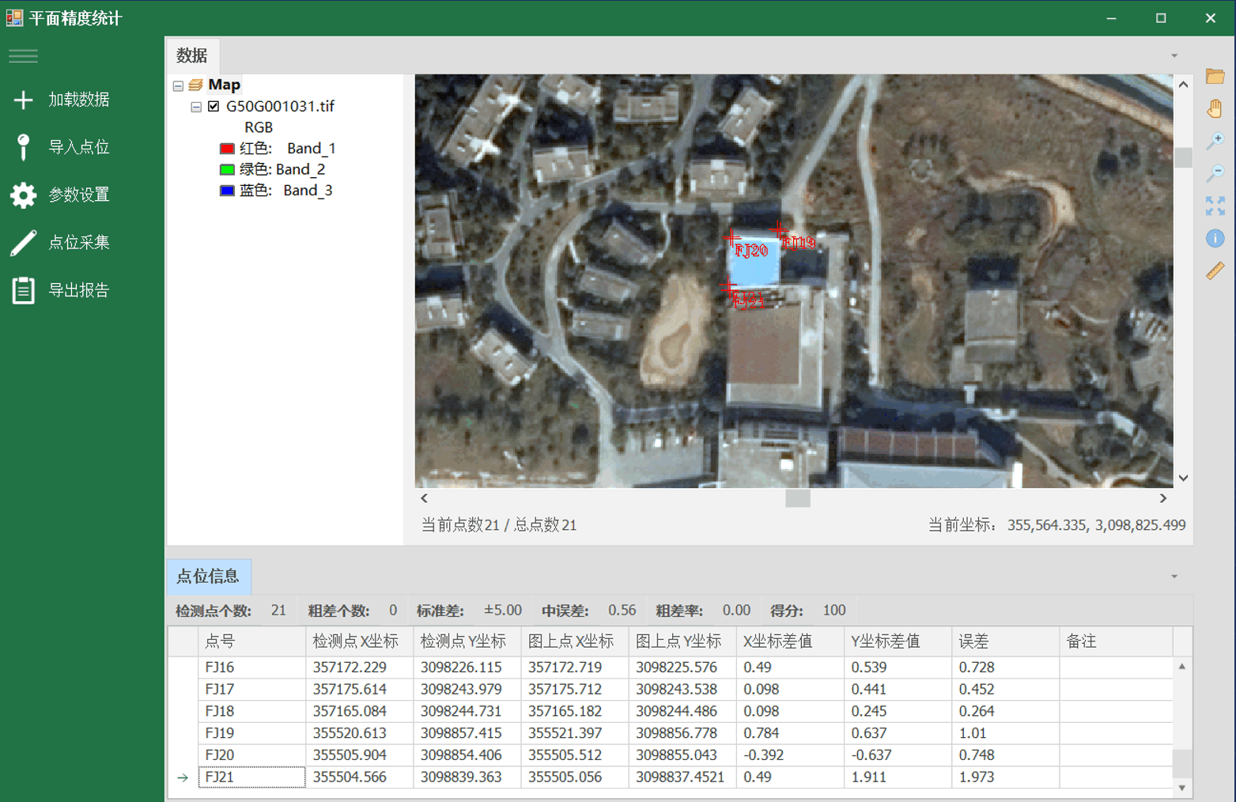Screen dimensions: 1236x802
Task: Click the gear icon for 参数设置
Action: [23, 195]
